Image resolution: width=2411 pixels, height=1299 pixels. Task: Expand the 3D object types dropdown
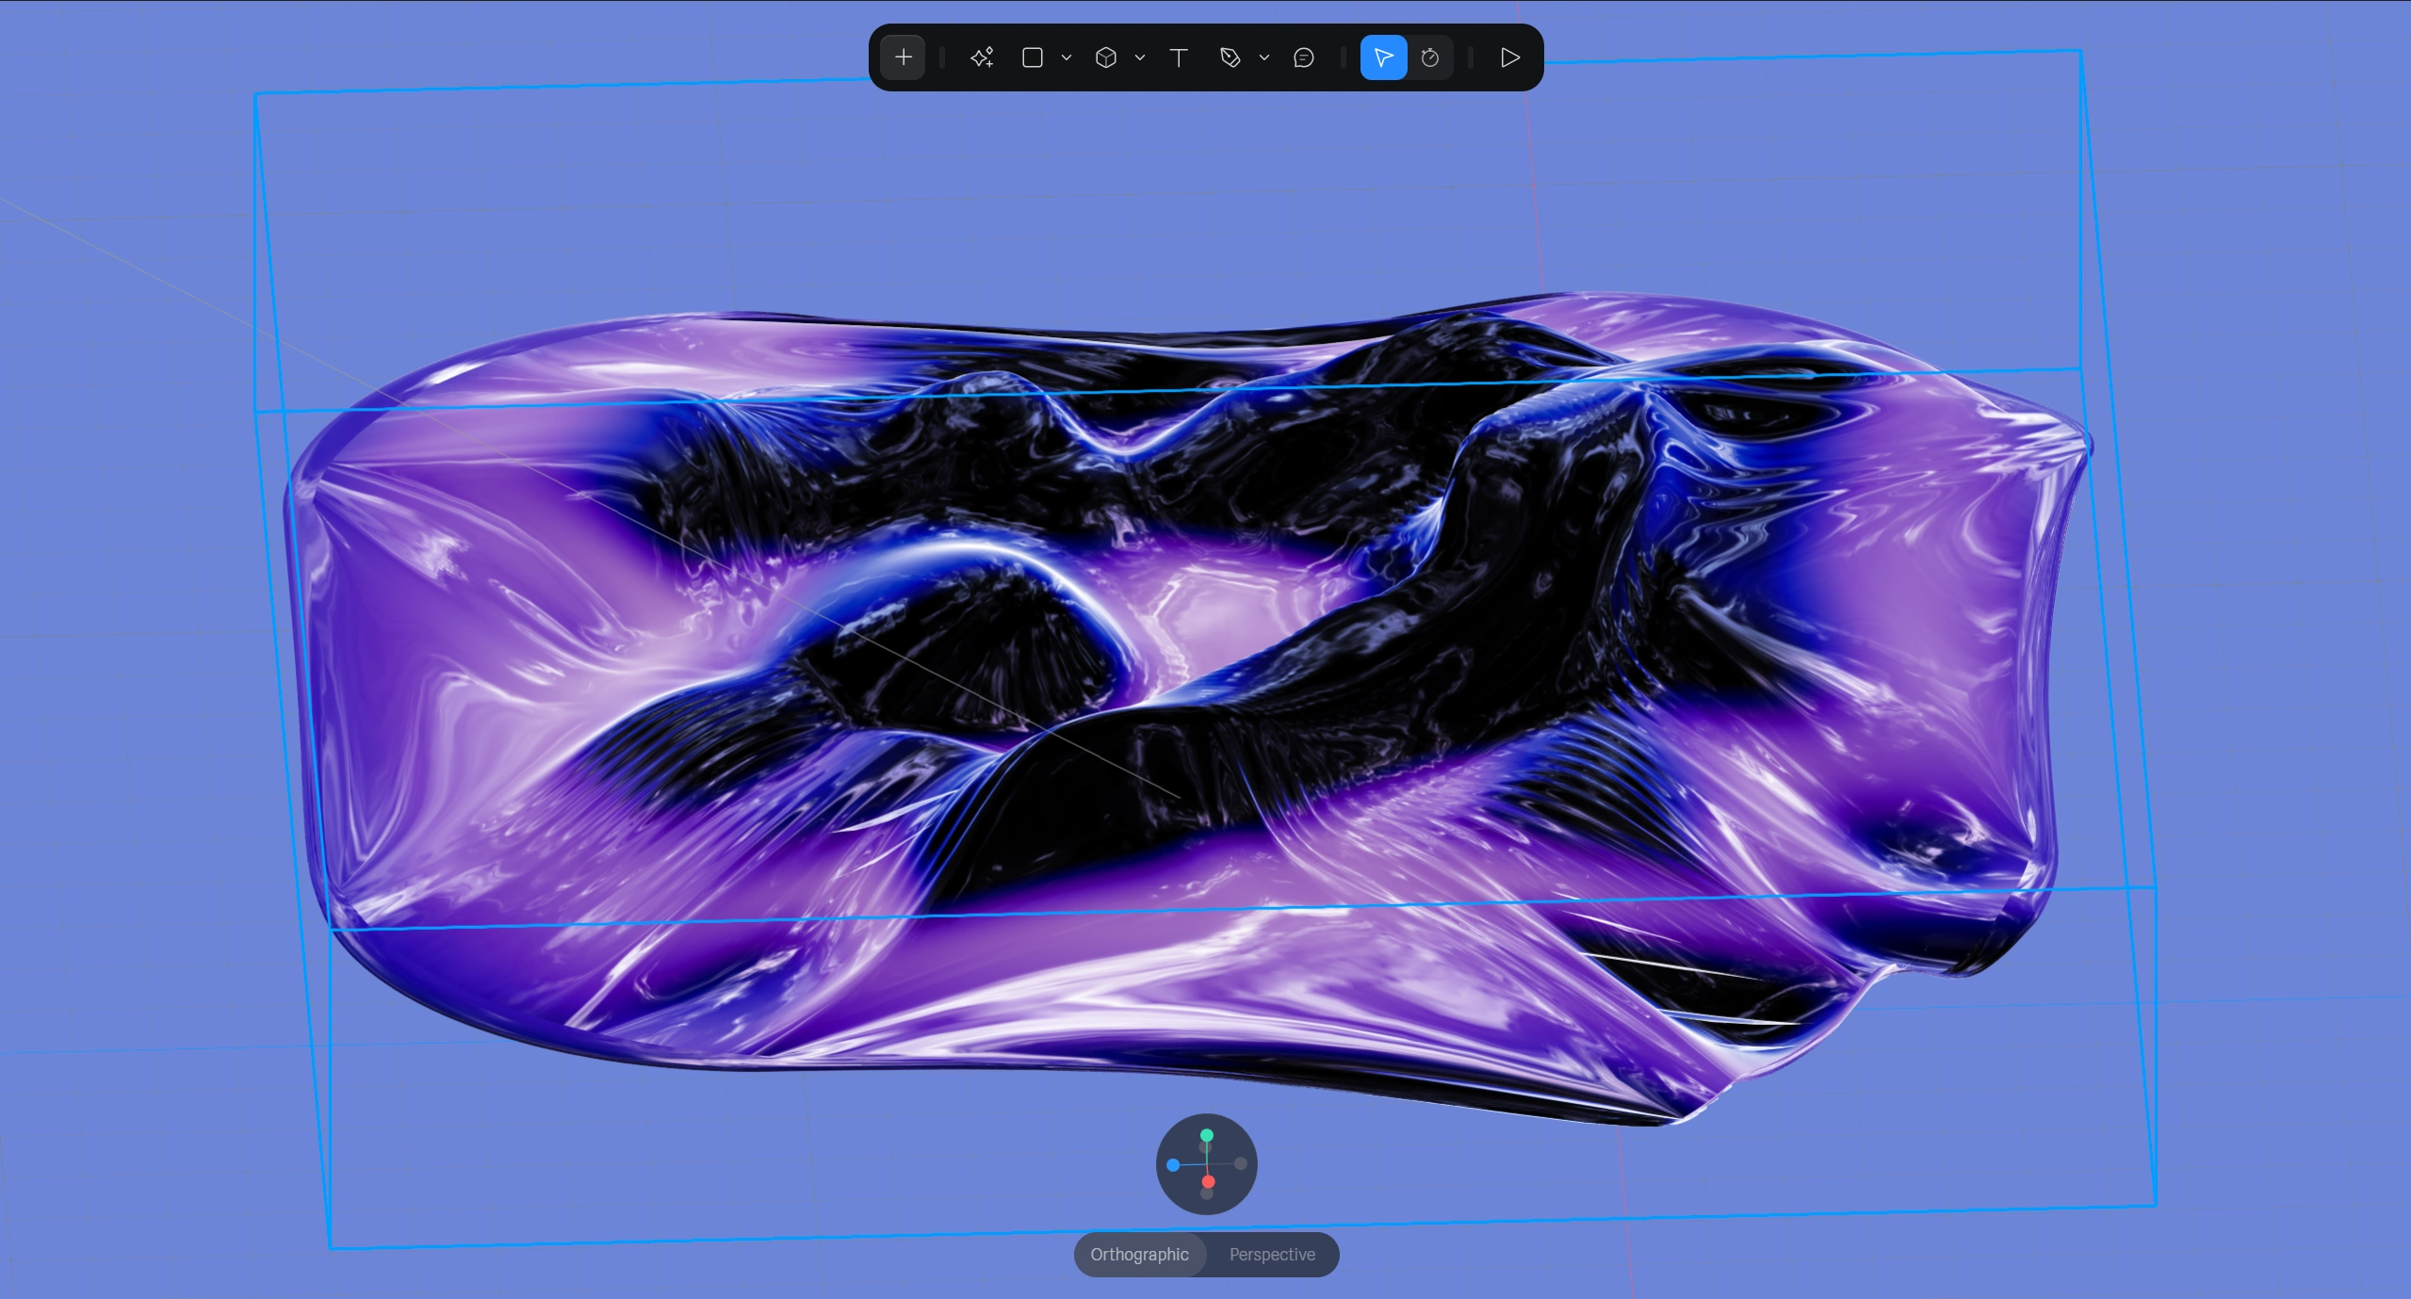click(1140, 57)
